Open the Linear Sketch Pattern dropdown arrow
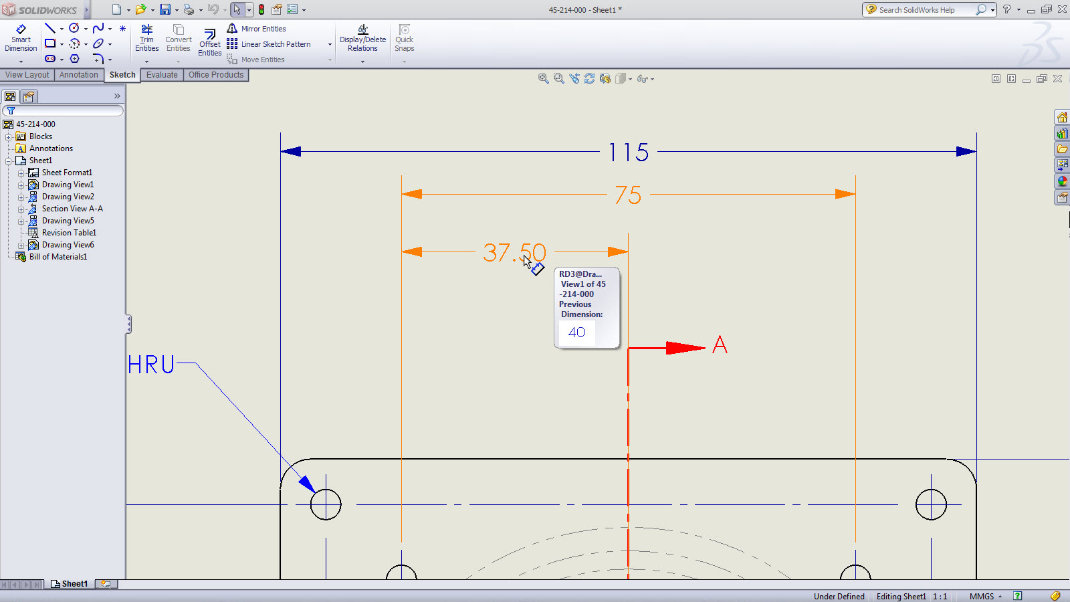1070x602 pixels. tap(330, 45)
